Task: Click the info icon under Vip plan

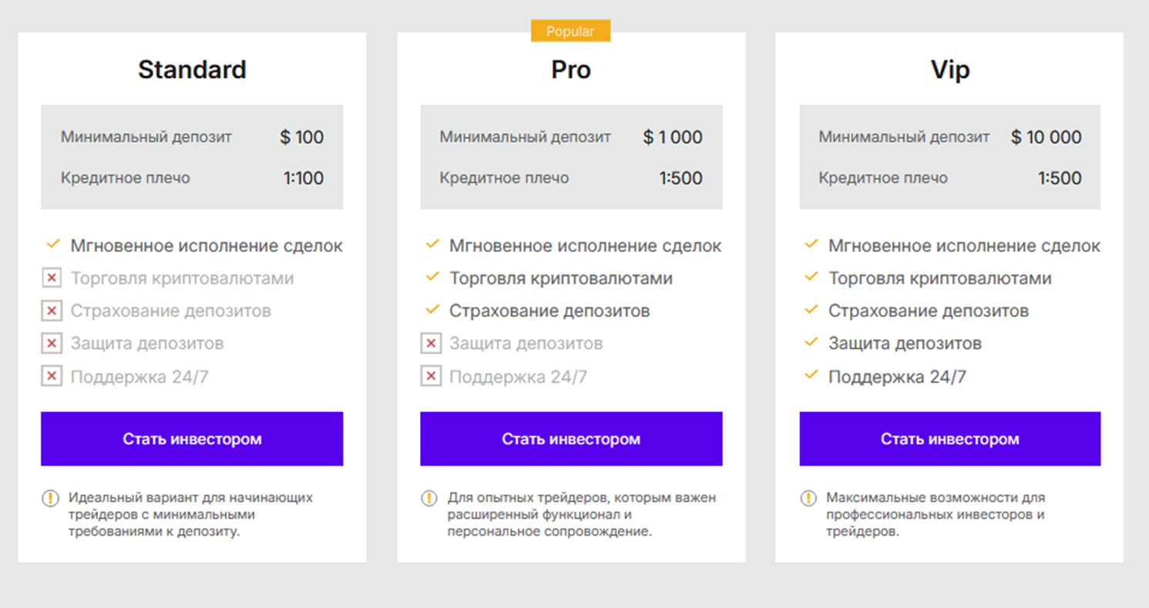Action: [x=808, y=499]
